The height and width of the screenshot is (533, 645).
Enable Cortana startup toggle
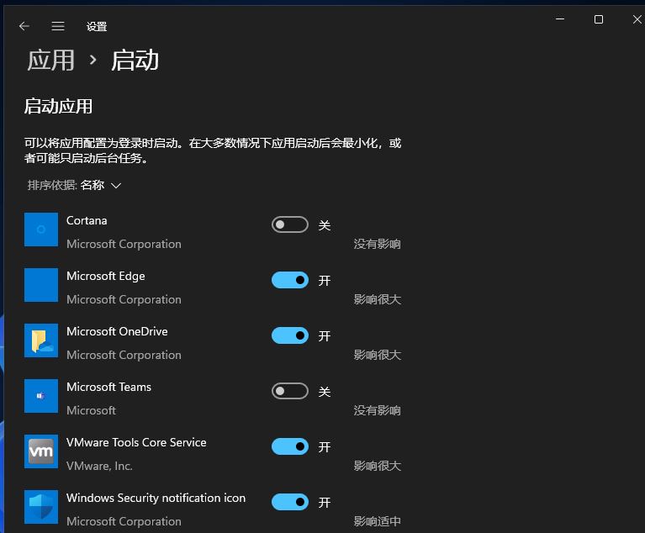(x=290, y=225)
